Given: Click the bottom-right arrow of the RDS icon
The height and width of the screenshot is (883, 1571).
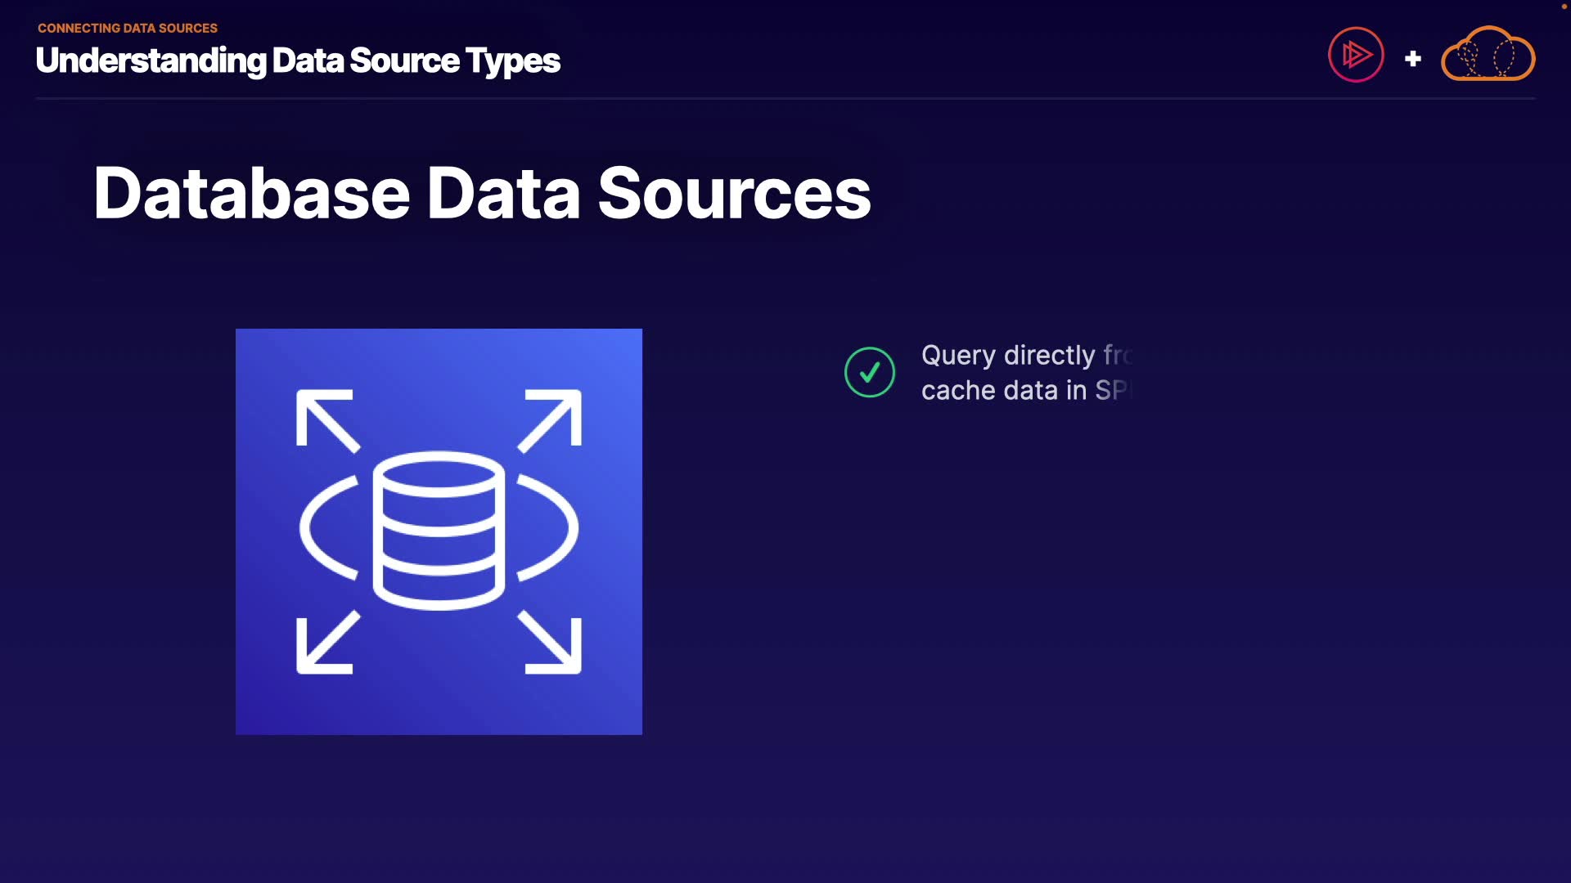Looking at the screenshot, I should coord(551,644).
